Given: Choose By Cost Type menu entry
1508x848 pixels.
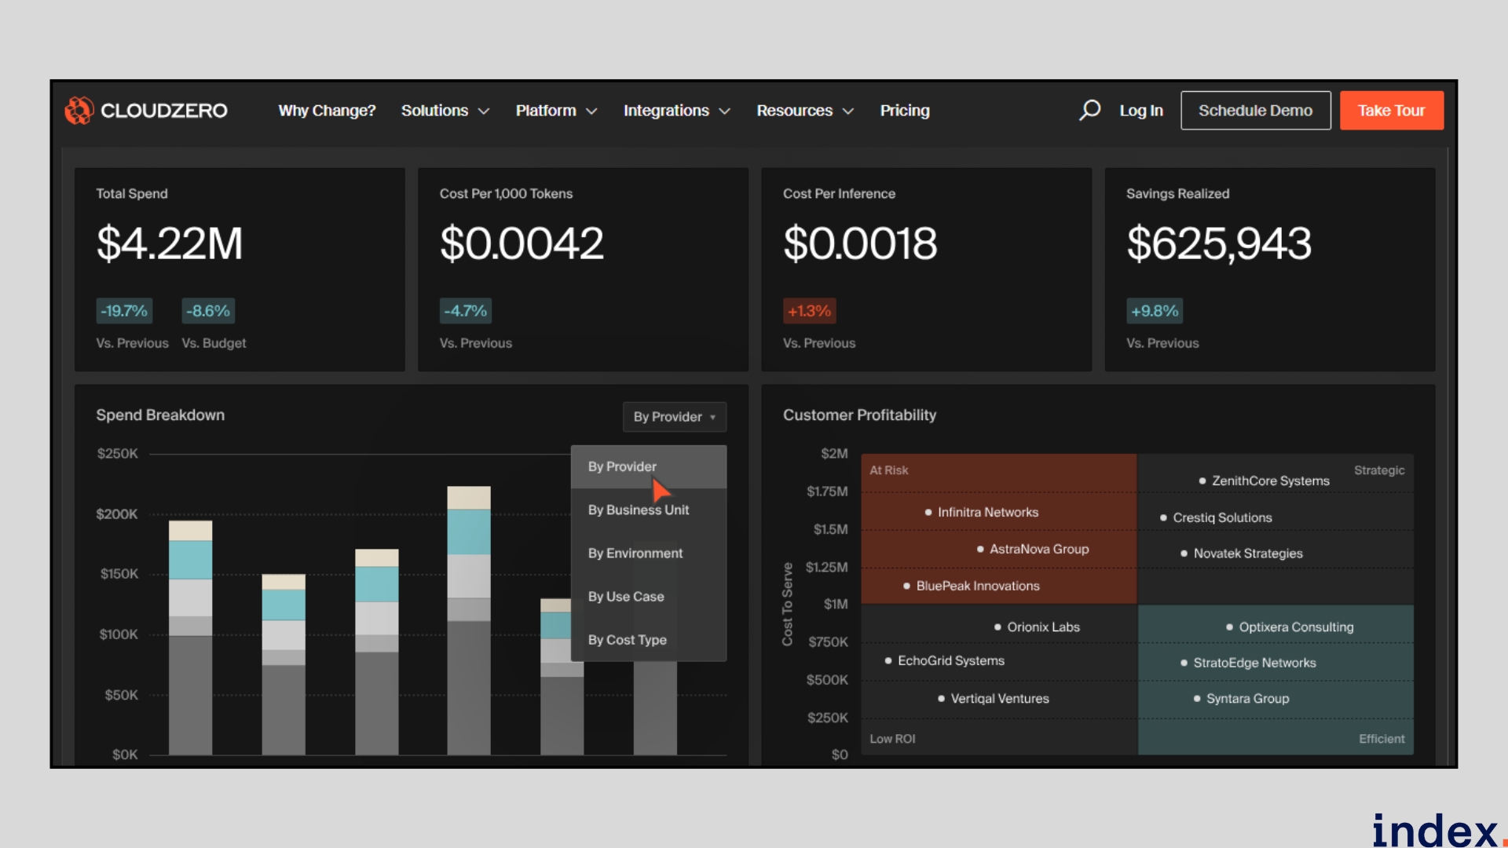Looking at the screenshot, I should (x=627, y=640).
